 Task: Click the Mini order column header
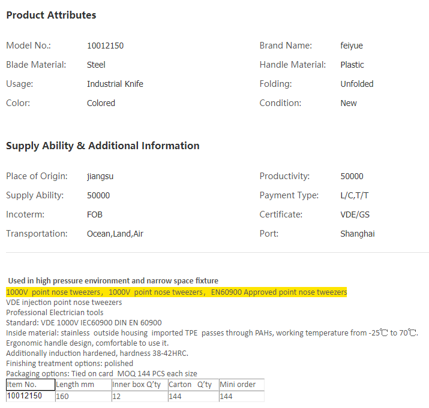238,385
